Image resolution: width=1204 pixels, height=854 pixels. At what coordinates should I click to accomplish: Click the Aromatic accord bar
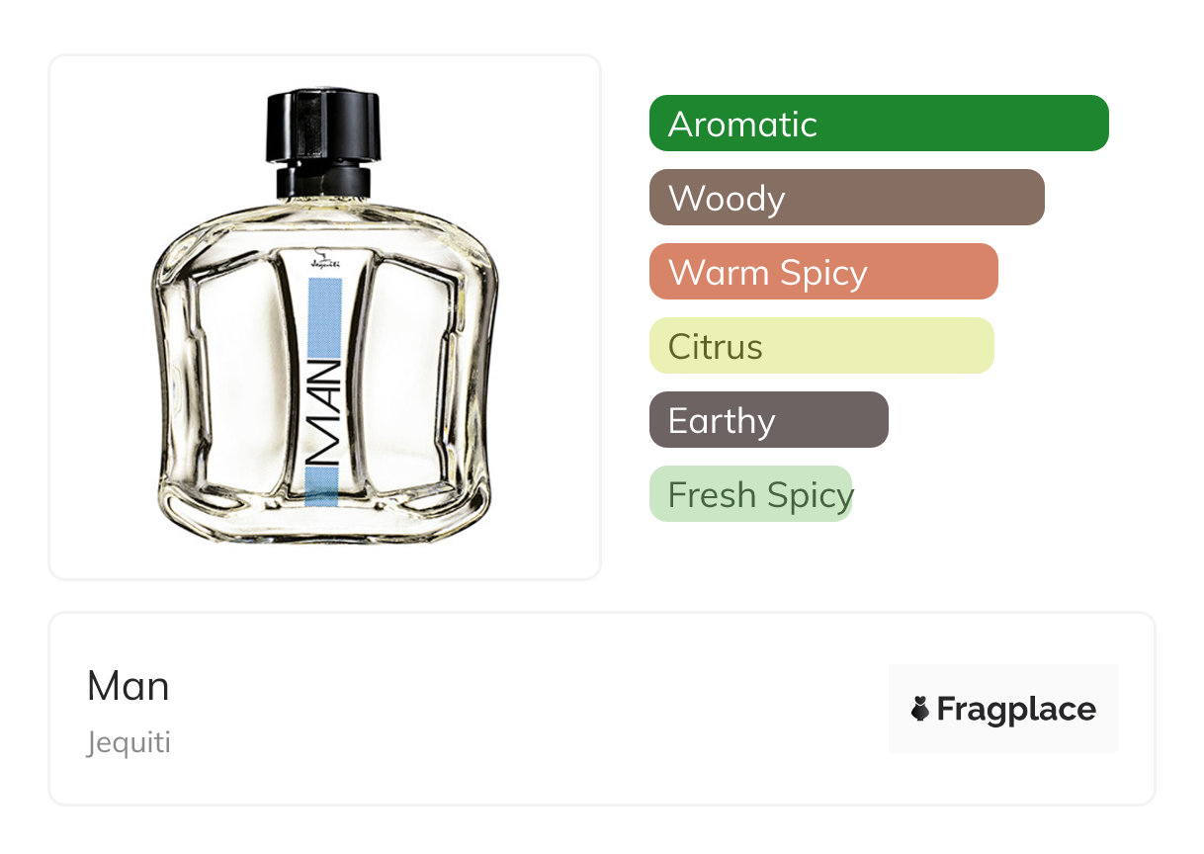tap(879, 124)
